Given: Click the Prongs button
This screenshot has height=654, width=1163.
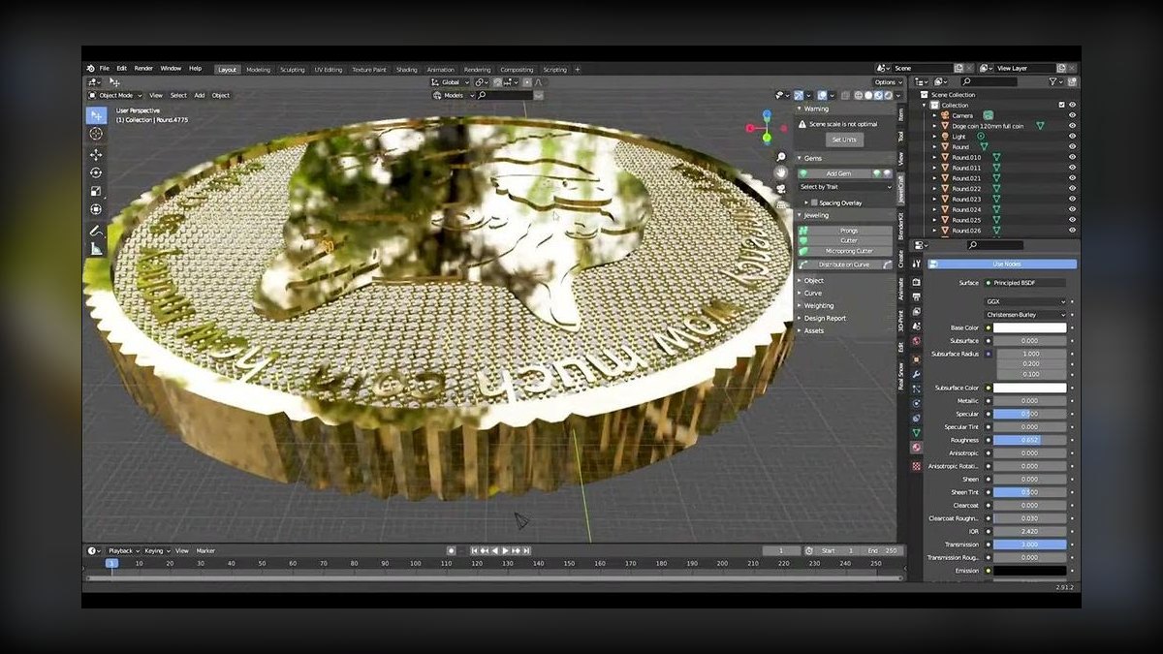Looking at the screenshot, I should [x=845, y=231].
